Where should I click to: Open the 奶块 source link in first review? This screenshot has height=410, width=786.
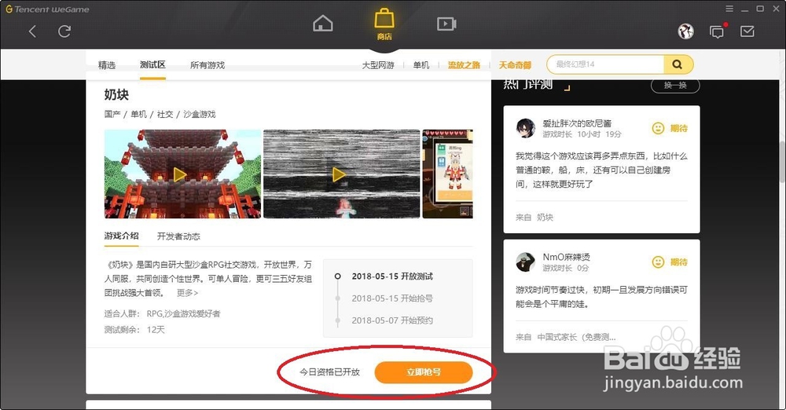point(545,218)
